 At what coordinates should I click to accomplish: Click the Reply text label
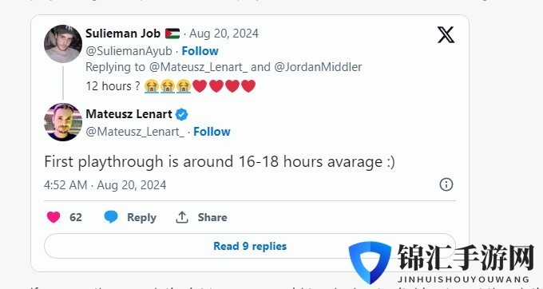[x=141, y=217]
